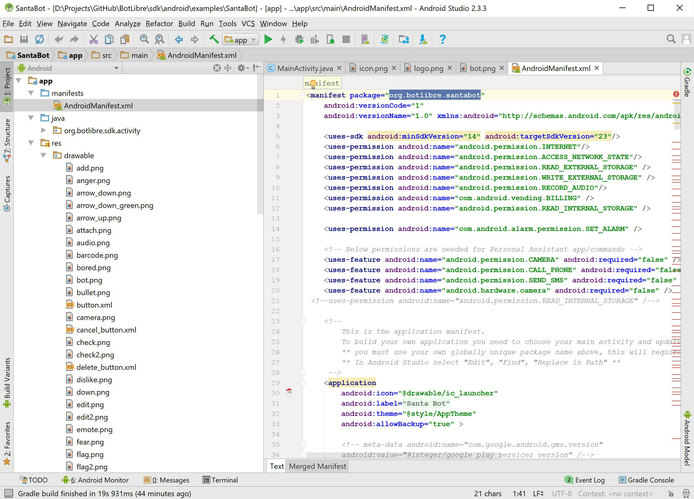Switch to logo.png editor tab

pos(428,68)
